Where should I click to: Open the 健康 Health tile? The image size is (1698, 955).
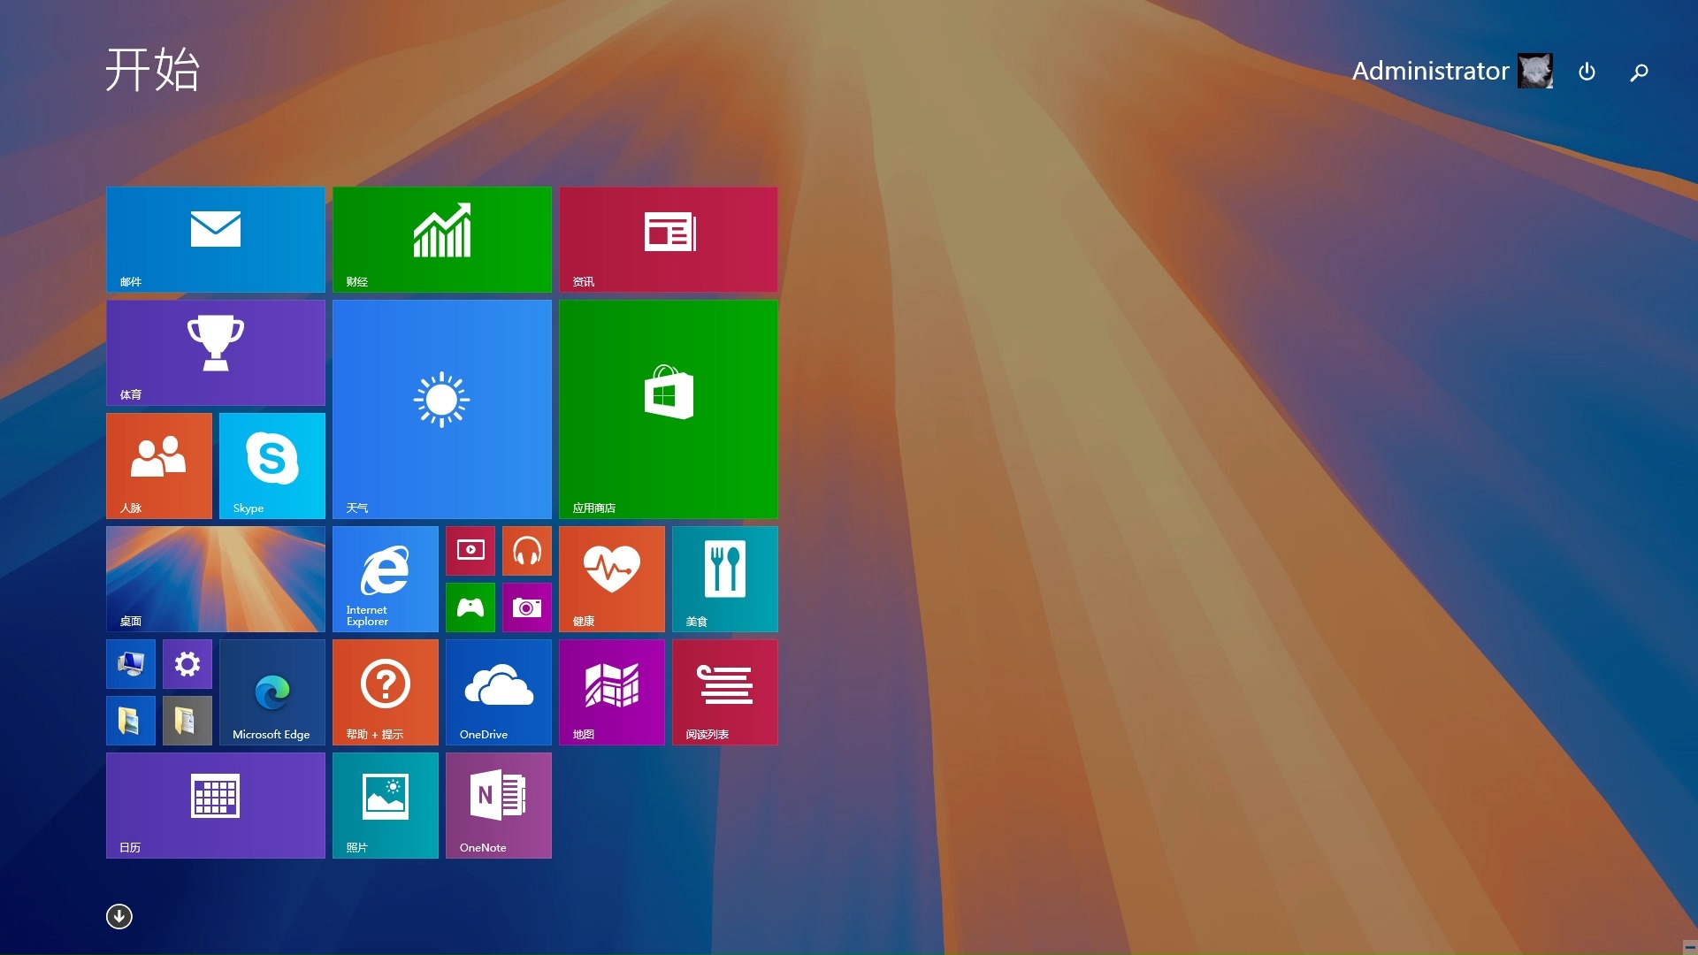click(612, 579)
